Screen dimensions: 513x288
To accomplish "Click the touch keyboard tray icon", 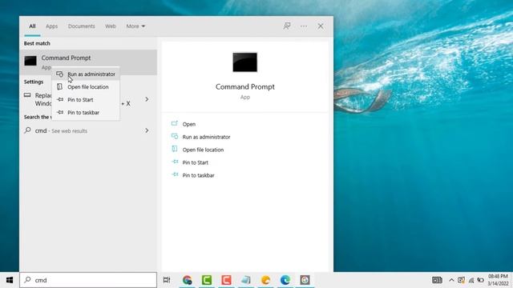I will [437, 280].
